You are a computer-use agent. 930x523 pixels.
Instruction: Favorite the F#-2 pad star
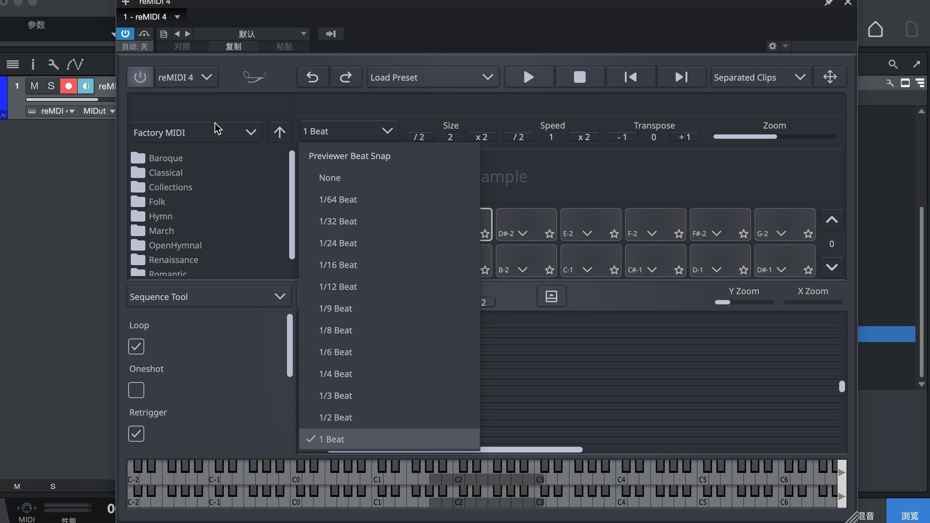(x=744, y=234)
